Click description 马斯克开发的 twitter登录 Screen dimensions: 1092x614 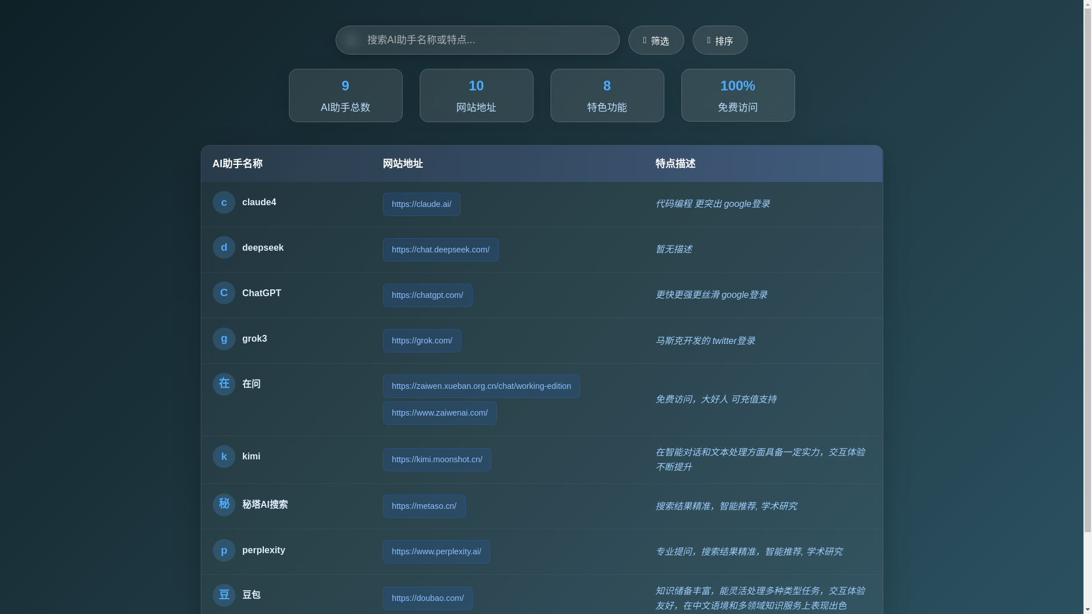click(705, 341)
